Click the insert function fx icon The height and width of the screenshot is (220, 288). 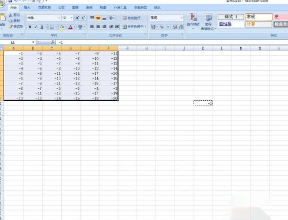(53, 42)
